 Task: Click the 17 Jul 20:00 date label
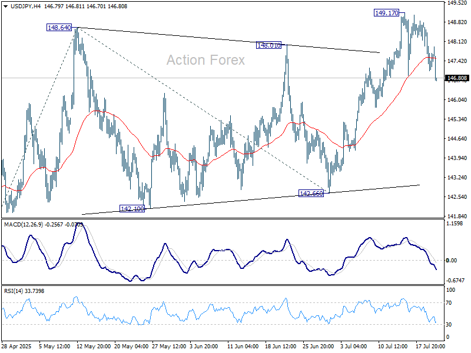click(430, 347)
